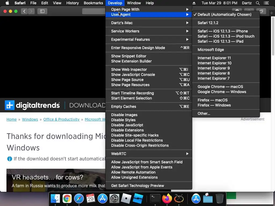Launch Roblox from the Dock
The width and height of the screenshot is (275, 206).
click(x=126, y=199)
